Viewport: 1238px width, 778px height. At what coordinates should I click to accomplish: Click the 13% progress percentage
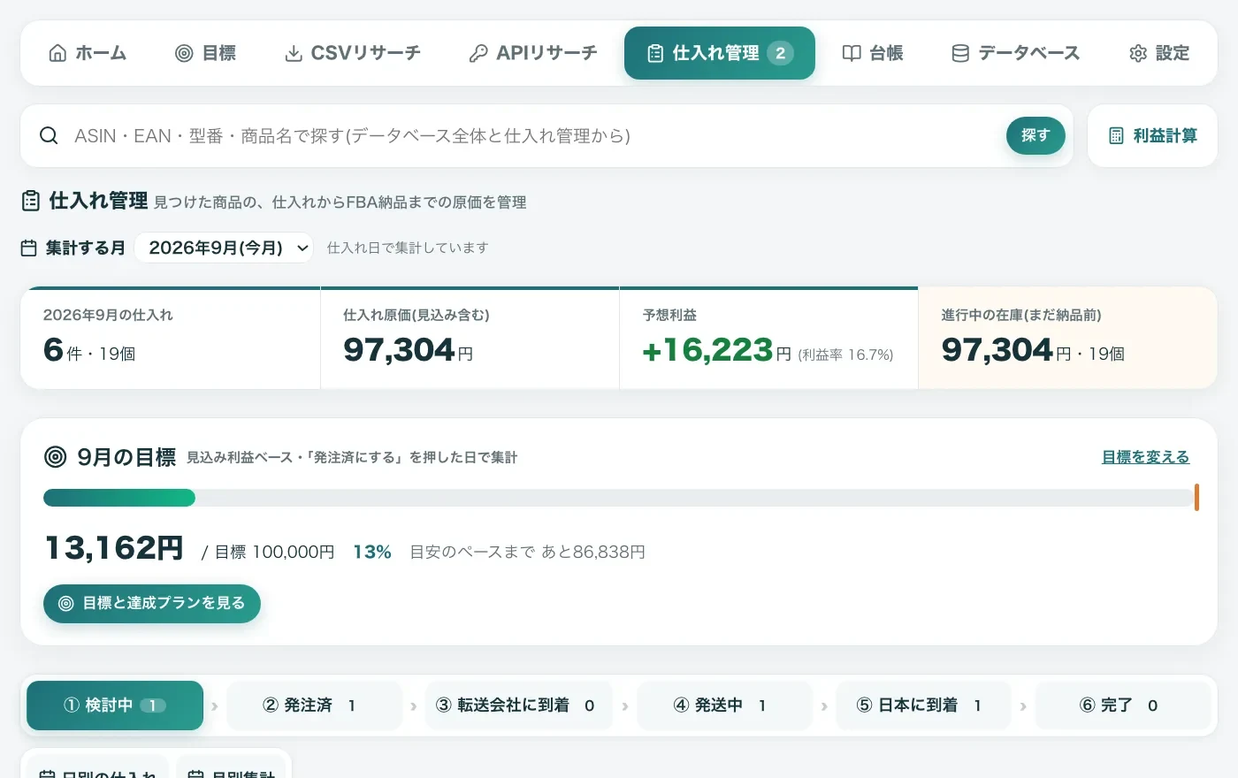[x=372, y=552]
